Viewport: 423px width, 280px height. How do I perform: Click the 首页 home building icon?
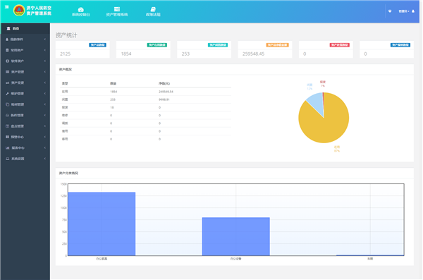[x=8, y=28]
